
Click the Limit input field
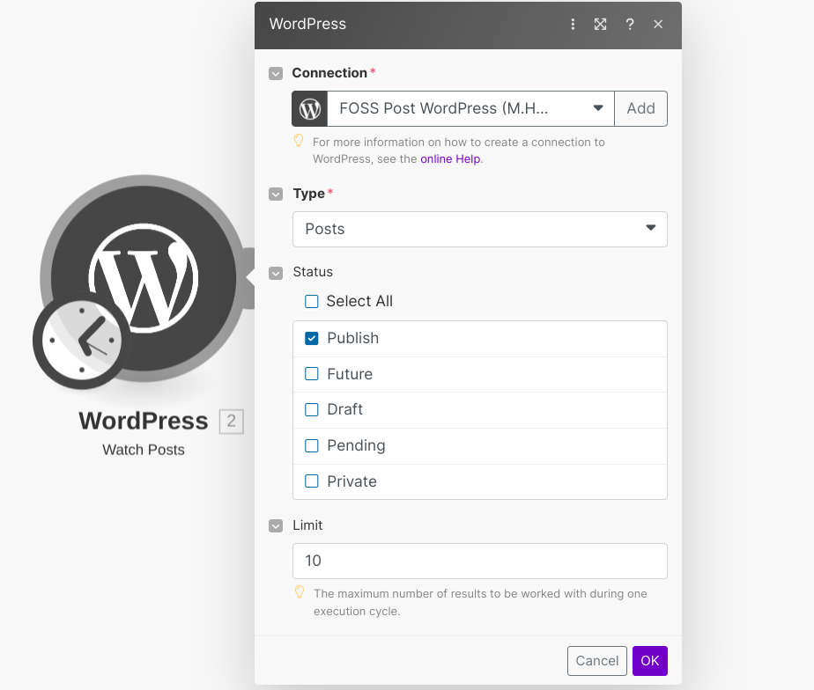point(479,561)
